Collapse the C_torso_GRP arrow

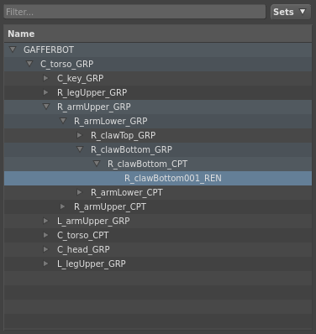[29, 64]
